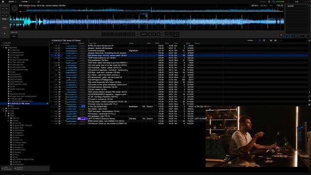This screenshot has width=311, height=175.
Task: Click the PLAYER 4 label button
Action: point(251,40)
